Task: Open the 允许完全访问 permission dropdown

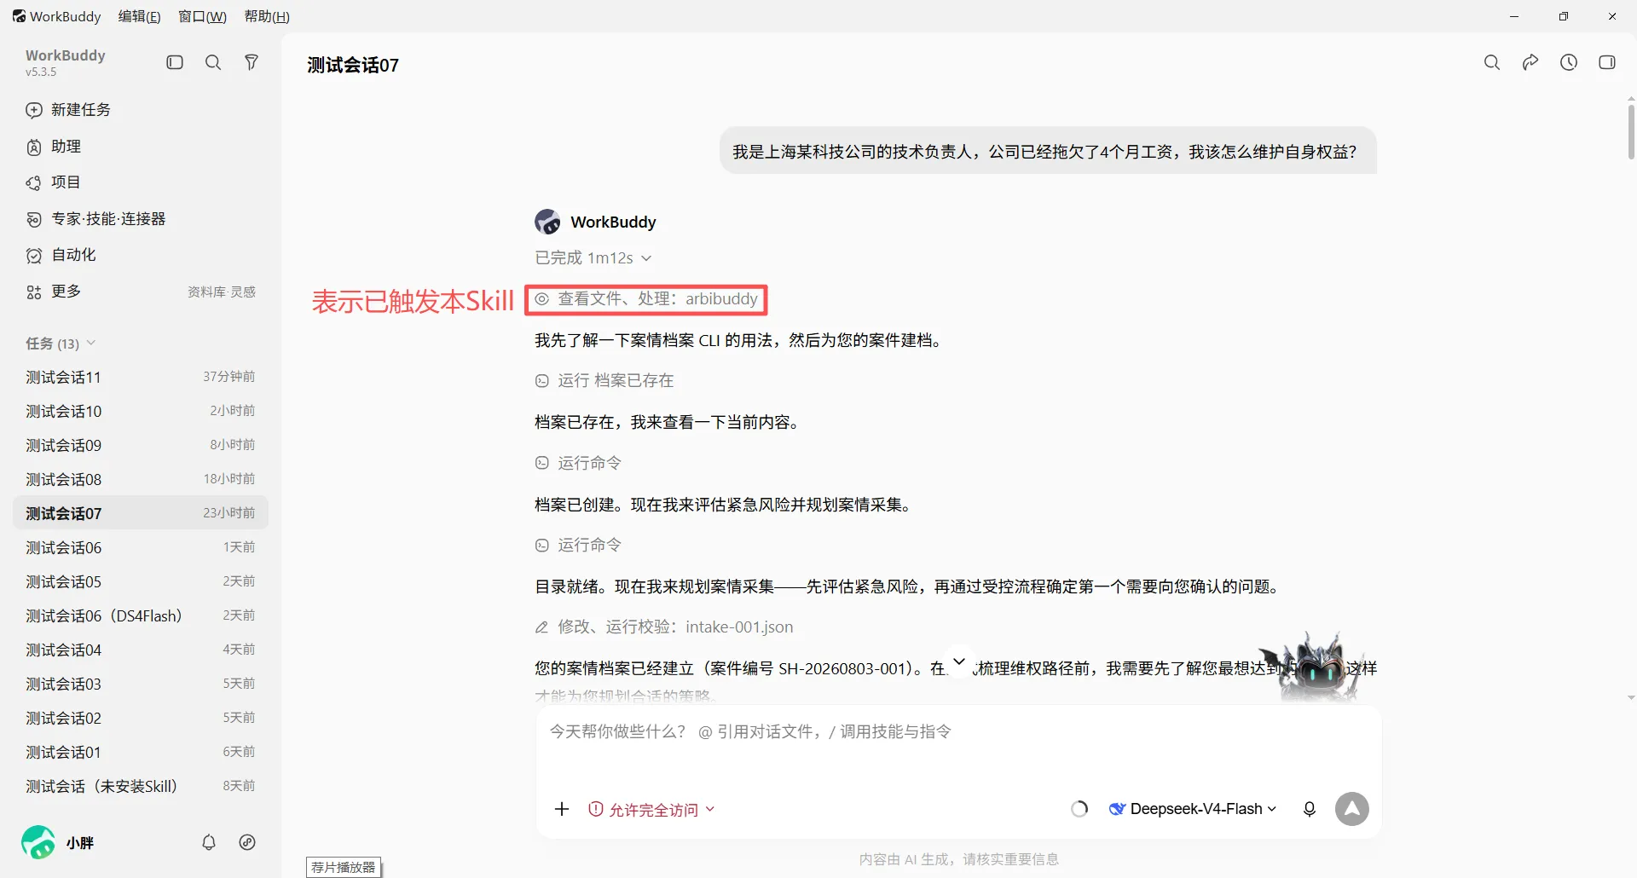Action: coord(652,810)
